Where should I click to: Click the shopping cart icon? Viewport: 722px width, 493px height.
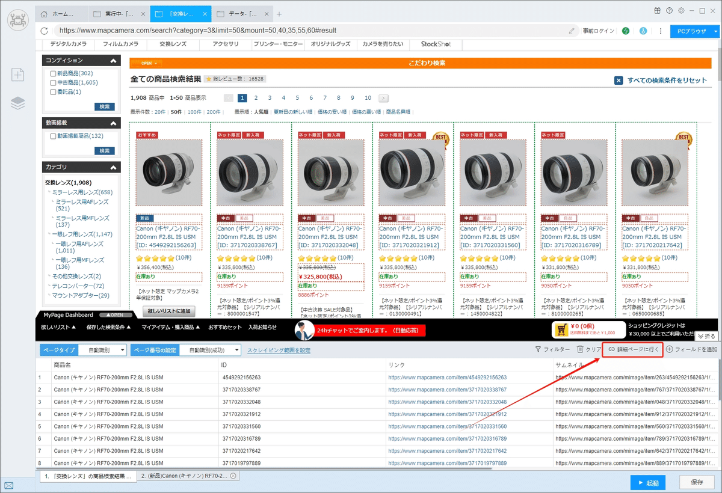point(561,329)
